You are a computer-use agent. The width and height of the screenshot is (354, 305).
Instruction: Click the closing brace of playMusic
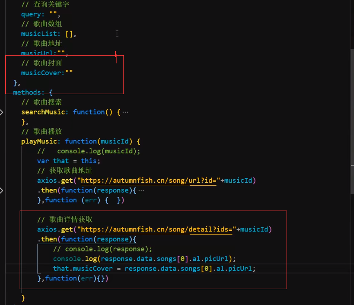coord(23,298)
